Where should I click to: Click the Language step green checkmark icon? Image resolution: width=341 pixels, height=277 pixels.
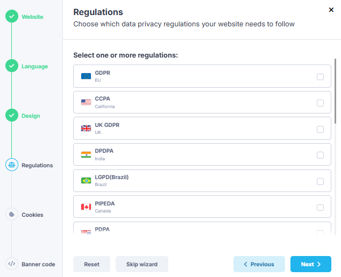click(x=11, y=66)
